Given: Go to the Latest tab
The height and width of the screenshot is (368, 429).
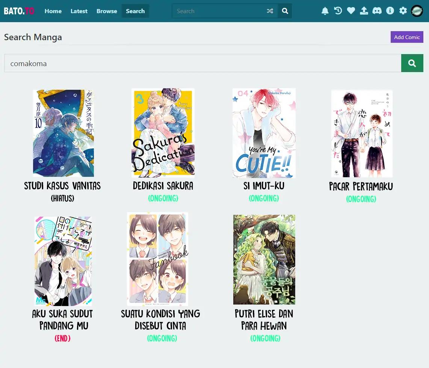Looking at the screenshot, I should (79, 11).
